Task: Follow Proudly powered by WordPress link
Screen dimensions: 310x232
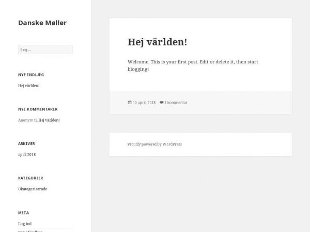Action: pyautogui.click(x=154, y=144)
